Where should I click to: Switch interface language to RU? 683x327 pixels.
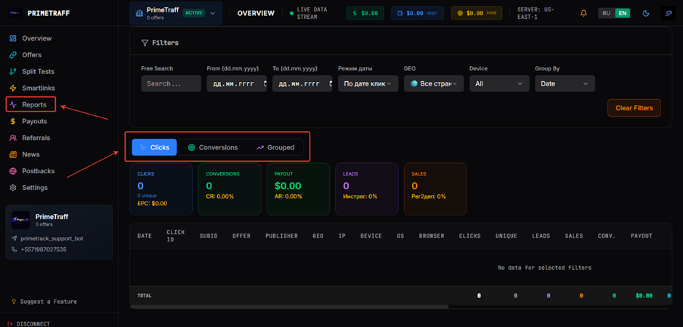(606, 13)
